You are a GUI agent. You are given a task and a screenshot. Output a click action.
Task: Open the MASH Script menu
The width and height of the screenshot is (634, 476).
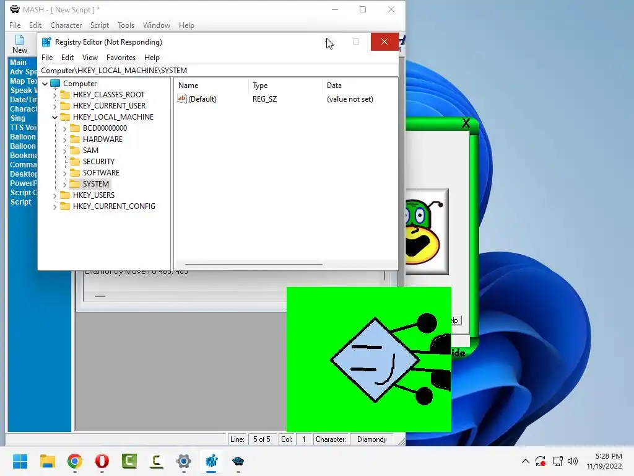pyautogui.click(x=100, y=25)
